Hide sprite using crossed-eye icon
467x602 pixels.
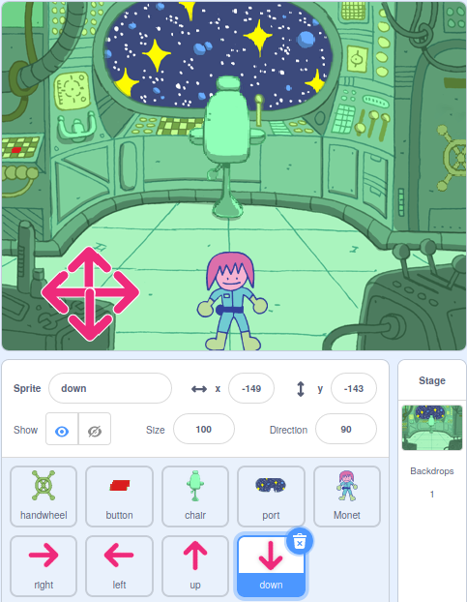coord(95,431)
